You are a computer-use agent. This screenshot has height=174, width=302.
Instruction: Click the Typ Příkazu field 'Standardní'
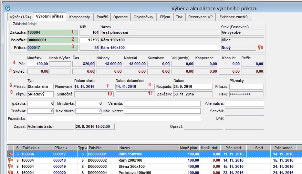[x=40, y=86]
